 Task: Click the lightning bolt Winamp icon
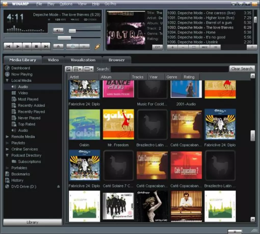click(98, 46)
